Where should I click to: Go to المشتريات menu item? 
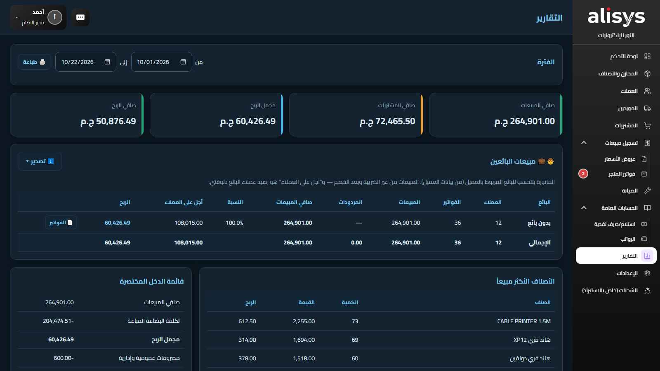(x=616, y=125)
